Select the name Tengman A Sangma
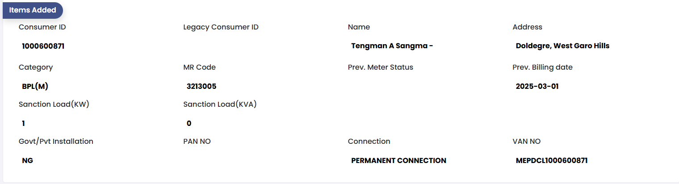Viewport: 679px width, 184px height. (x=392, y=46)
